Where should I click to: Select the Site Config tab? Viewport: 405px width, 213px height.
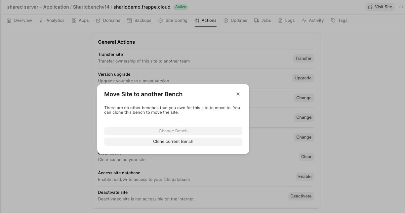pyautogui.click(x=173, y=21)
